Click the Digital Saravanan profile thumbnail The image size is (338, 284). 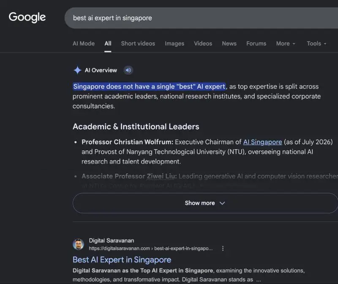[x=78, y=244]
